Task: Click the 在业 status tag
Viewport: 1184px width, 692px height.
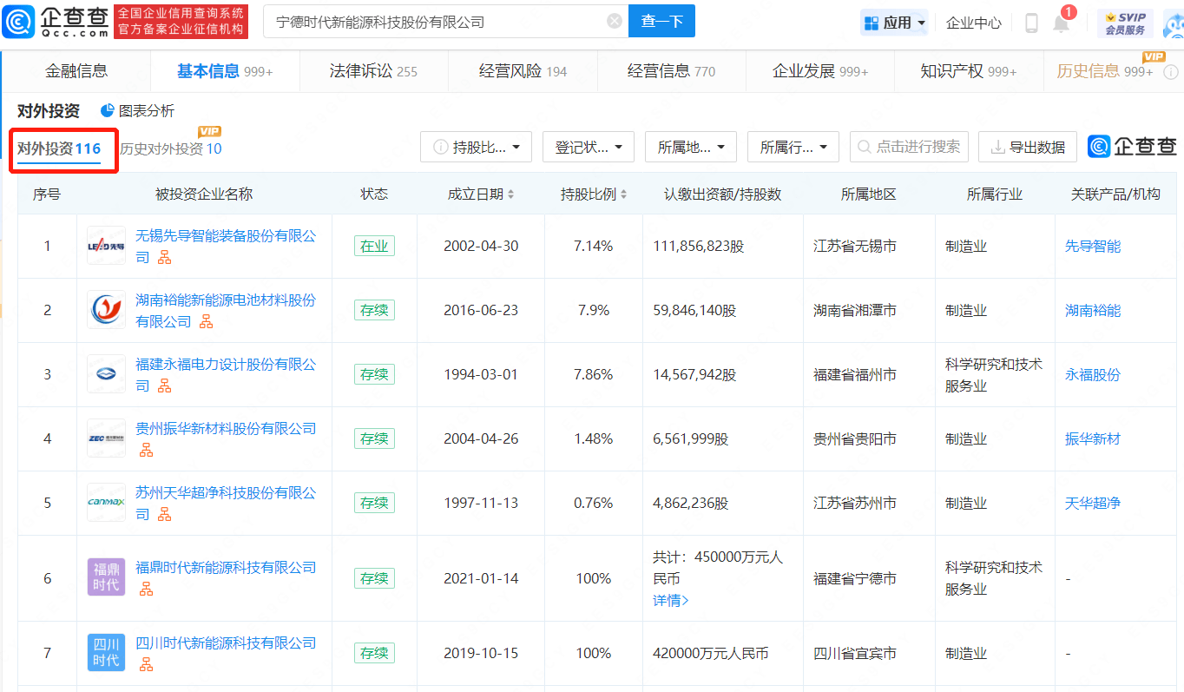Action: (374, 246)
